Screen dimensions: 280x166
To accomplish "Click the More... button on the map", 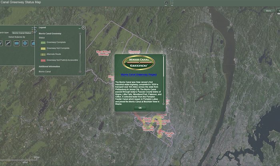I will coord(269,11).
